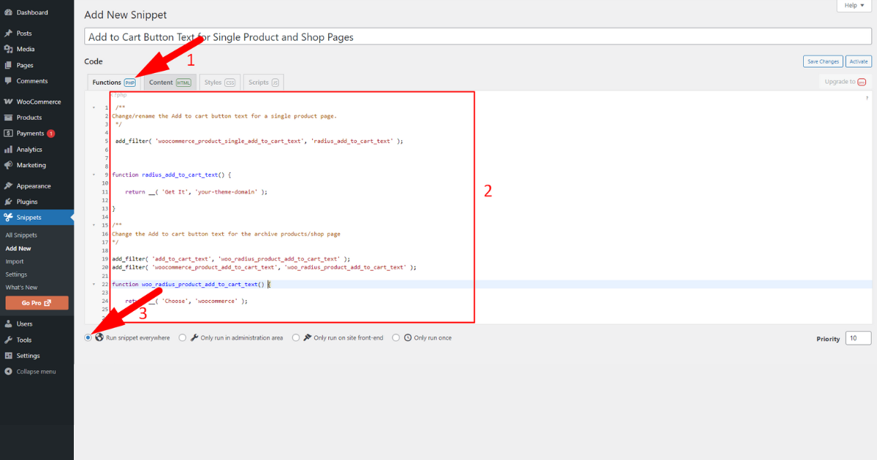Screen dimensions: 877x460
Task: Click the clock icon for Only run once
Action: [x=408, y=338]
